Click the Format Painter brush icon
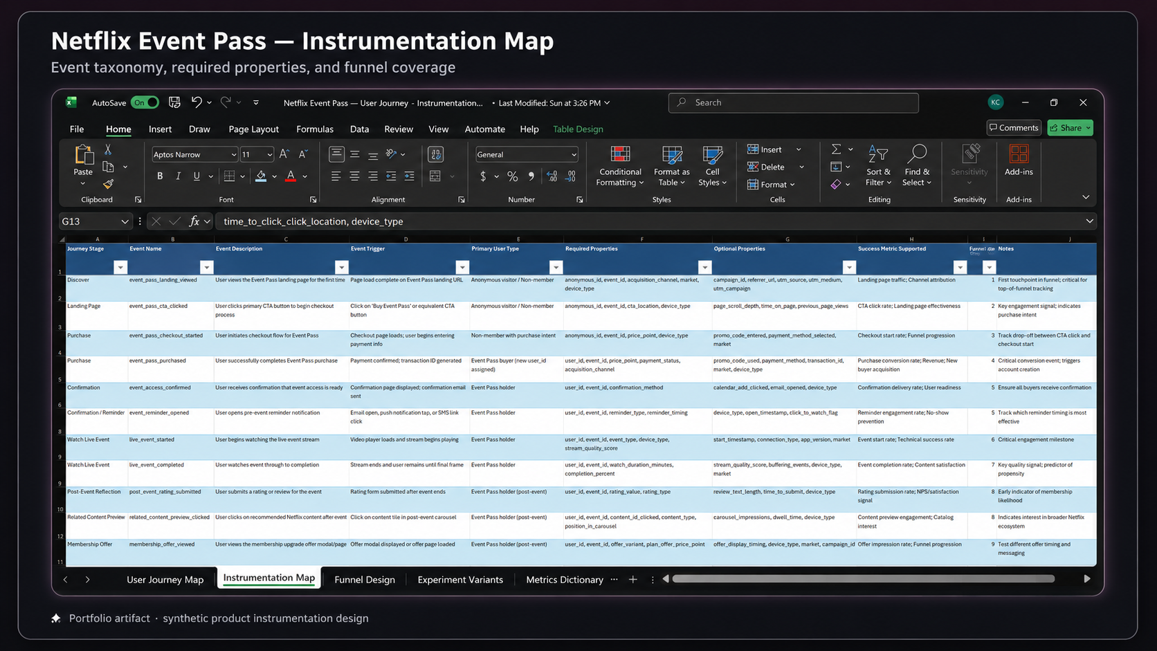The height and width of the screenshot is (651, 1157). click(108, 184)
